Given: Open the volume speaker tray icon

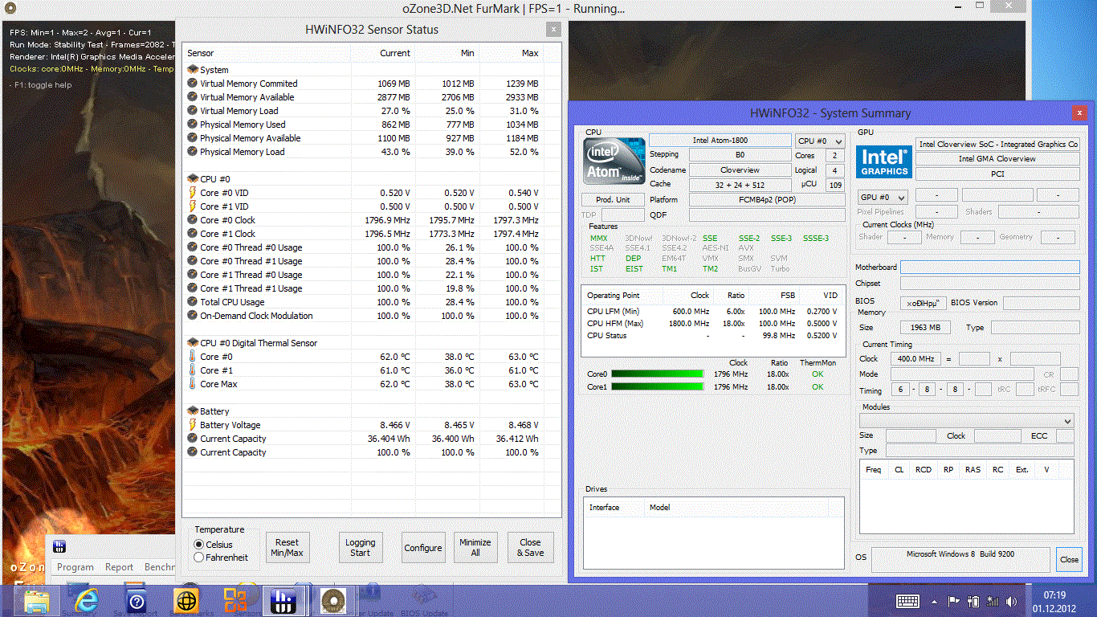Looking at the screenshot, I should (x=1012, y=601).
